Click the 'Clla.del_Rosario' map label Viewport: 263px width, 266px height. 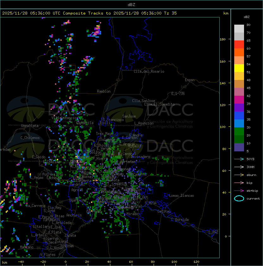[149, 71]
